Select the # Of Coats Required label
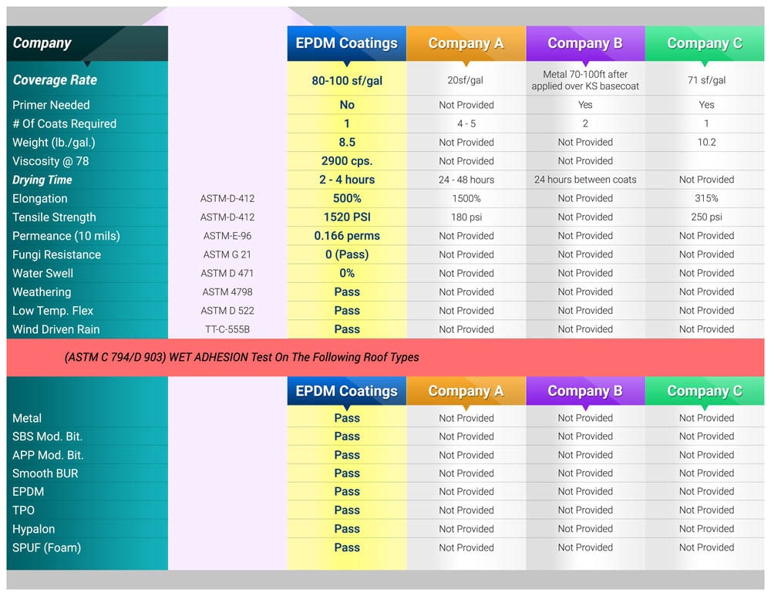The image size is (771, 596). tap(65, 123)
